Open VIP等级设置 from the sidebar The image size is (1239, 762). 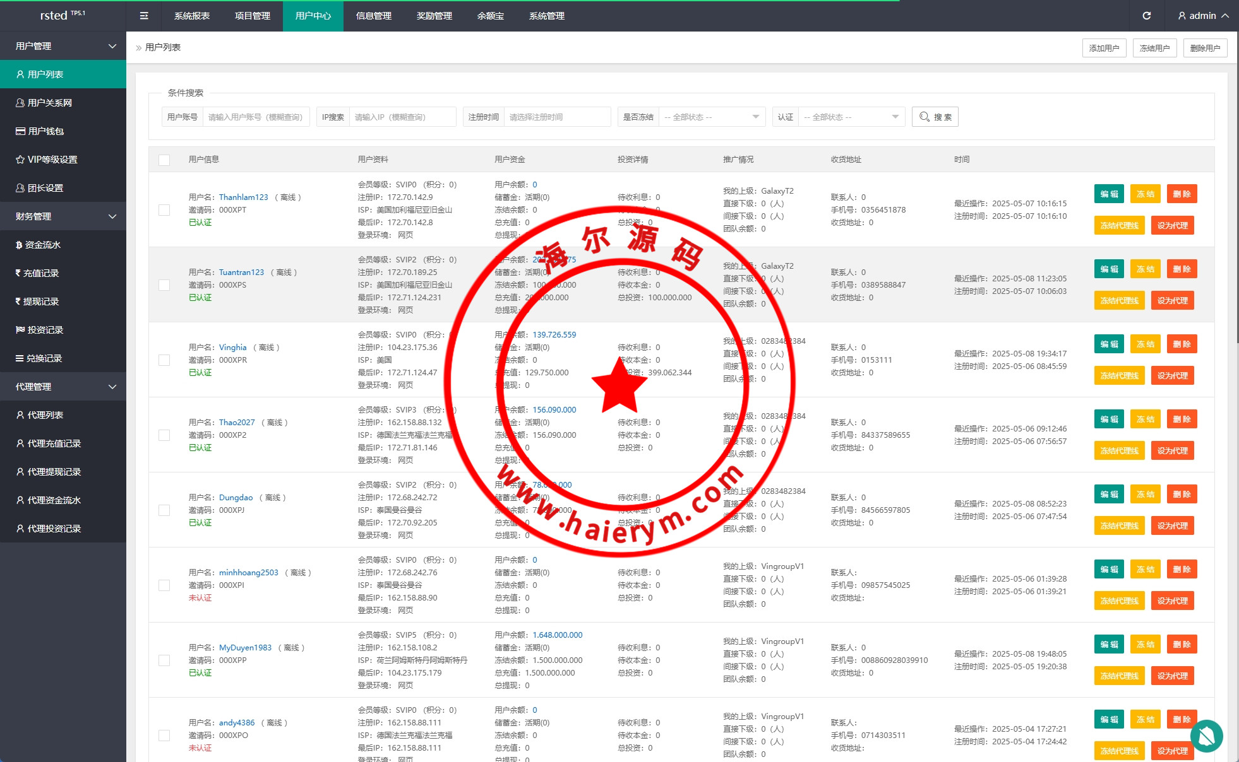pos(52,160)
